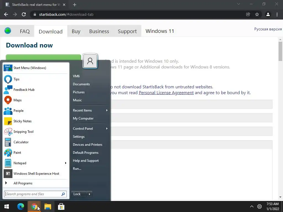
Task: Open Paint palette icon
Action: (x=8, y=152)
